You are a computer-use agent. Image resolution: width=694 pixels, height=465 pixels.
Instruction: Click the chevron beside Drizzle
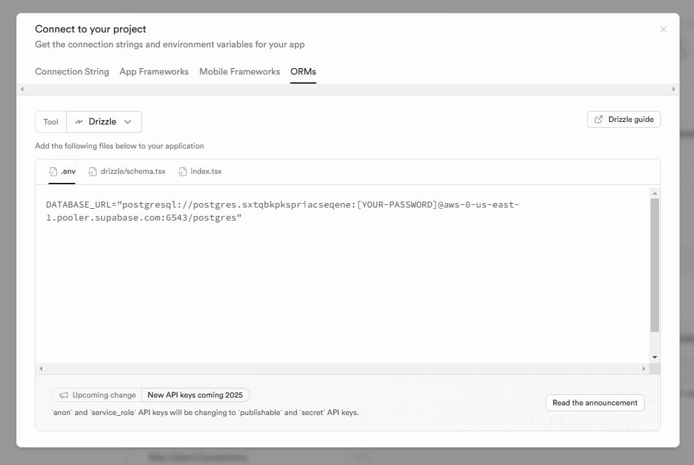pos(128,122)
